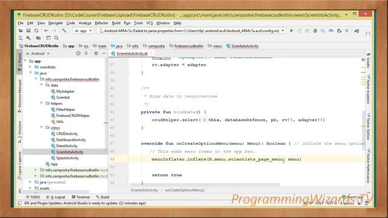Hide the Project panel with minus icon
The height and width of the screenshot is (218, 388).
coord(104,53)
